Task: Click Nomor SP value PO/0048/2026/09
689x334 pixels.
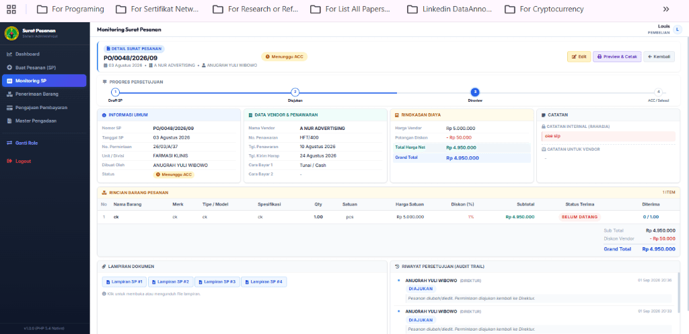Action: pyautogui.click(x=173, y=129)
